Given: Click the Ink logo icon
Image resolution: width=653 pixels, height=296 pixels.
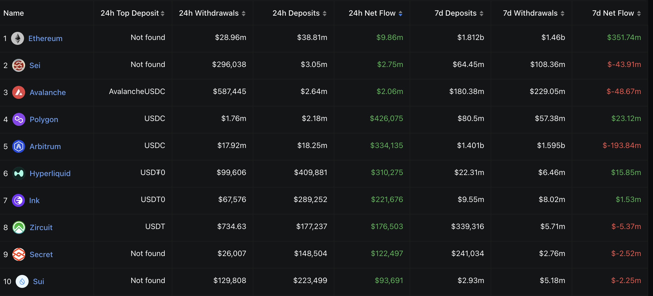Looking at the screenshot, I should tap(18, 200).
